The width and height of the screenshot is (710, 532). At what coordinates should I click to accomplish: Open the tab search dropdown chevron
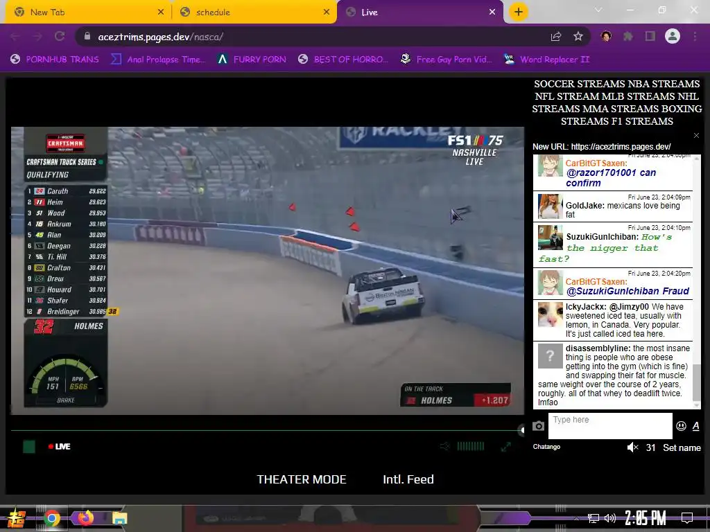click(598, 10)
